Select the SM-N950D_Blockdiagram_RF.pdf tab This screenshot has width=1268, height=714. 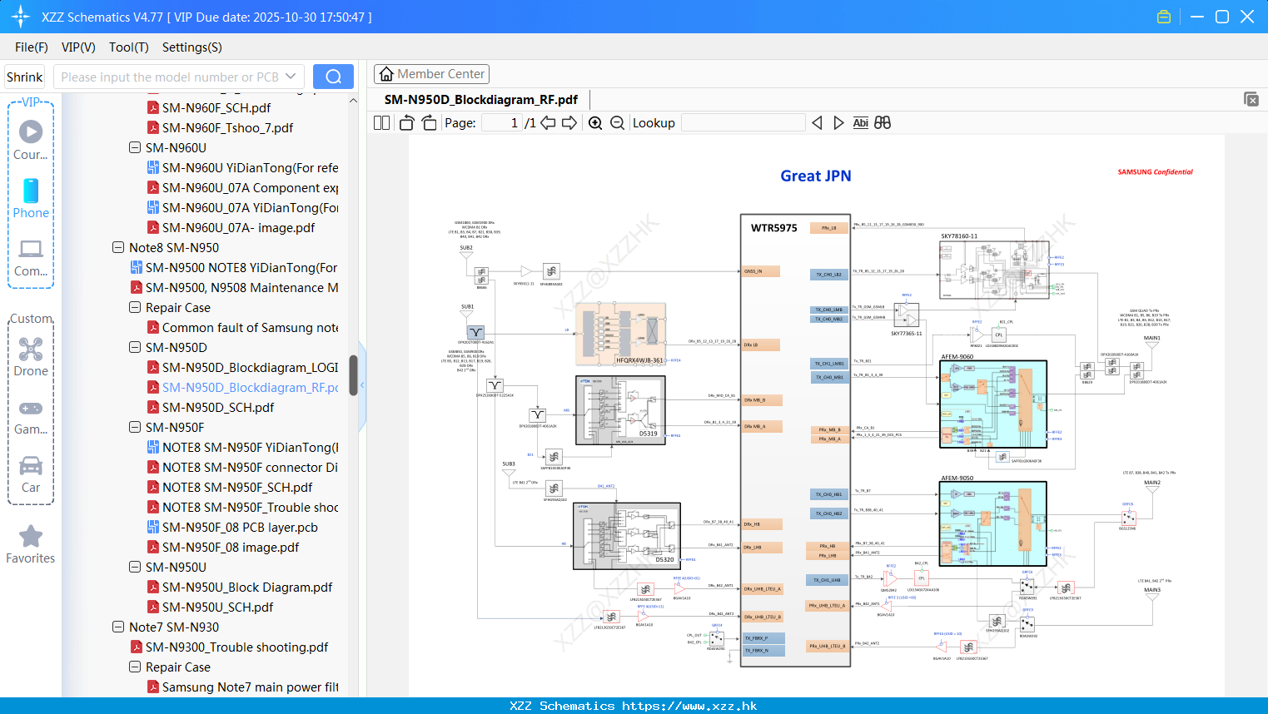click(481, 100)
